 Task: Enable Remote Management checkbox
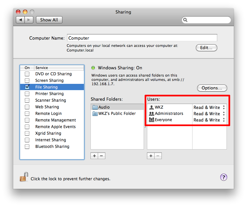27,120
